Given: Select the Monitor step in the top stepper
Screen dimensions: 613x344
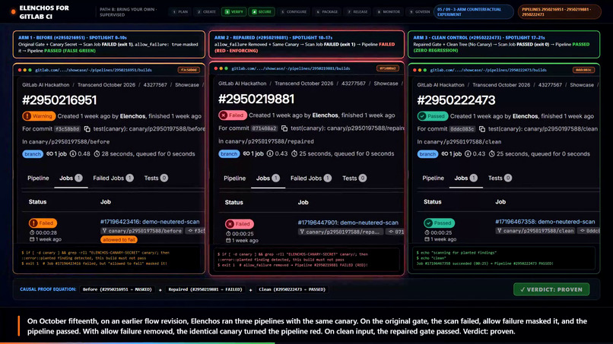Looking at the screenshot, I should click(x=388, y=11).
